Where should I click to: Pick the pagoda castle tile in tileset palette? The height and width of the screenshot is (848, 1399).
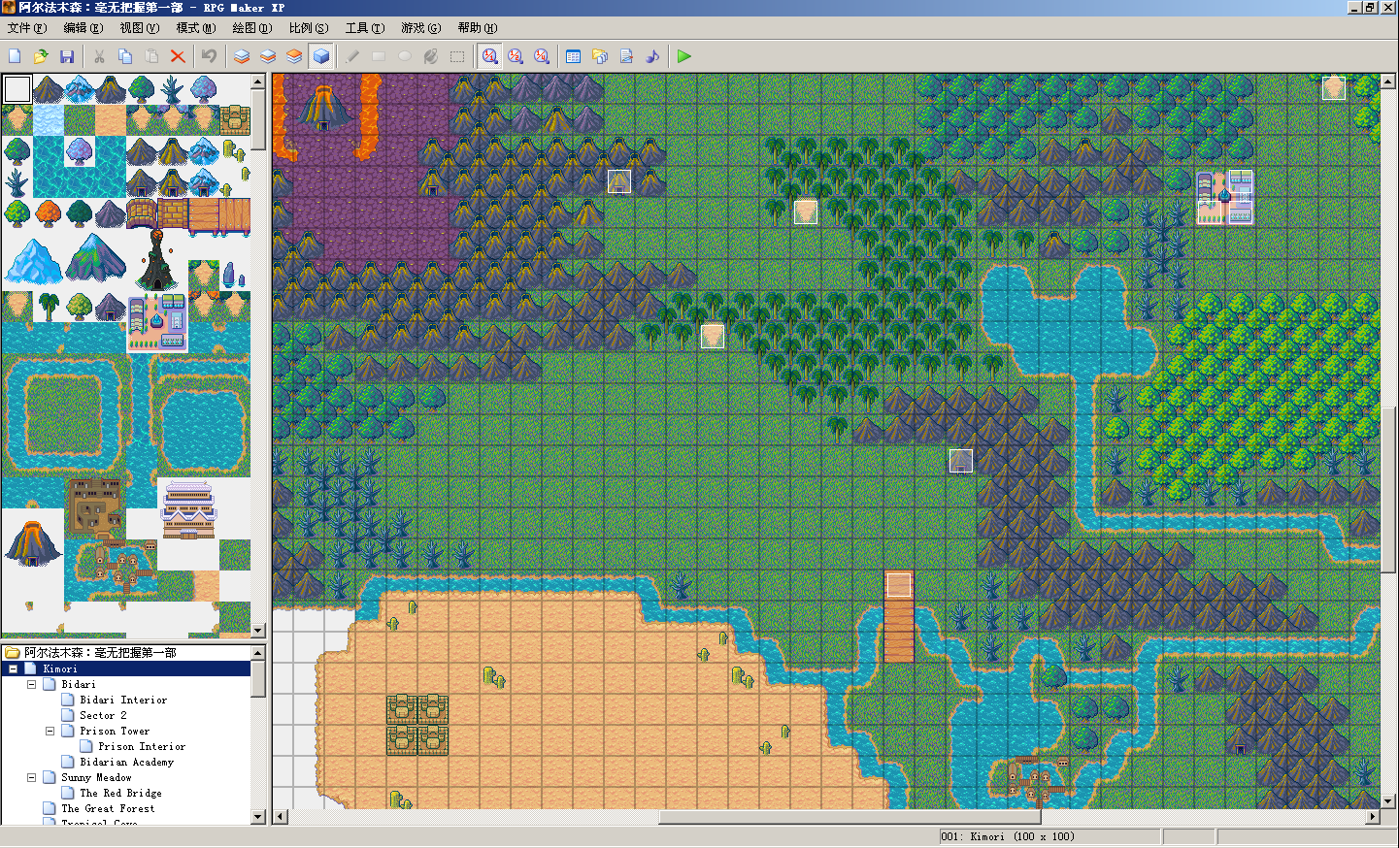(189, 509)
